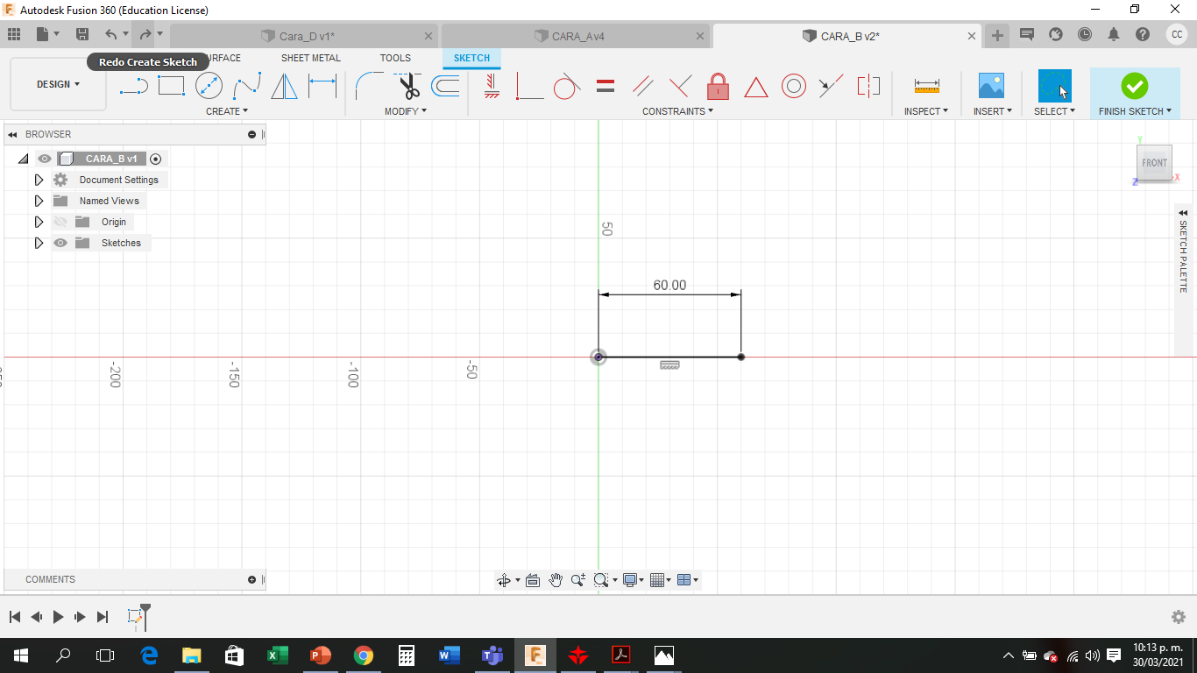Apply the Perpendicular constraint
1197x673 pixels.
click(680, 86)
